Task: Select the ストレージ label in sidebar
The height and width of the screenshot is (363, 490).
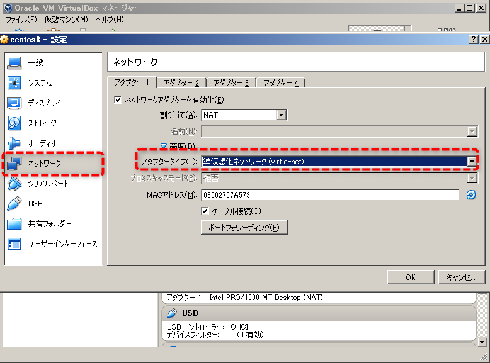Action: point(42,123)
